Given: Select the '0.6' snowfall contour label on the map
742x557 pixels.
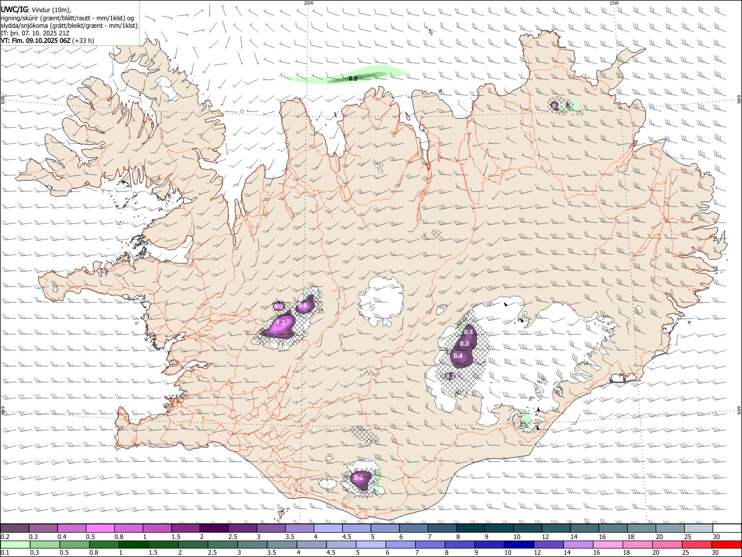Looking at the screenshot, I should click(303, 306).
